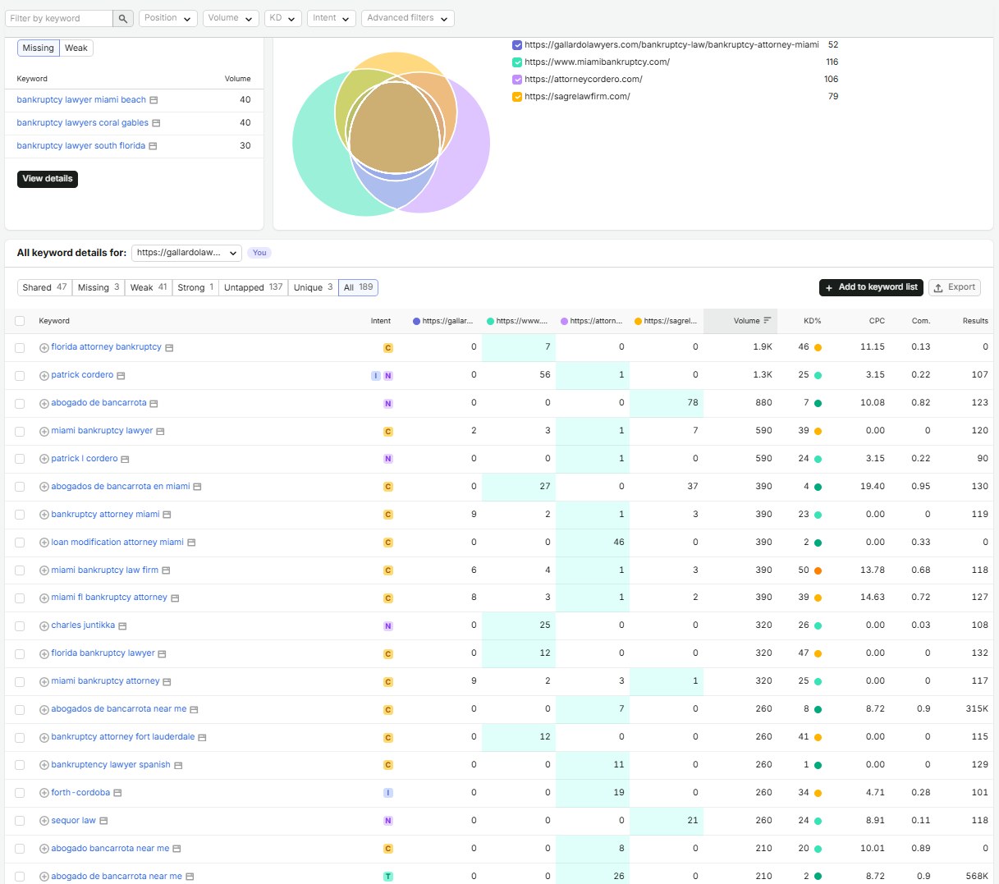Switch to All 189 keyword tab

(x=358, y=287)
